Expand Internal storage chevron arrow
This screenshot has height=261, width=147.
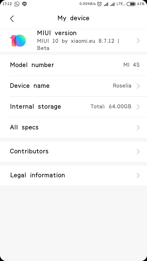(138, 107)
